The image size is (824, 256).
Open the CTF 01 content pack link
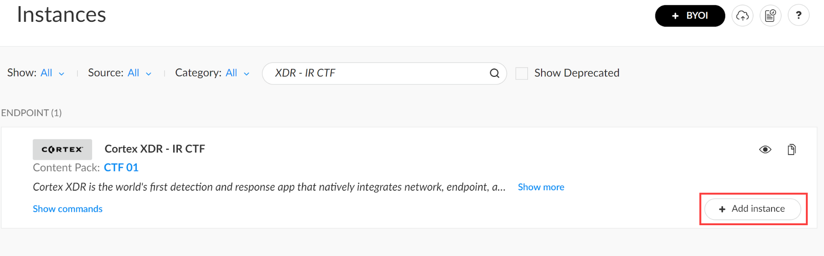[x=121, y=168]
